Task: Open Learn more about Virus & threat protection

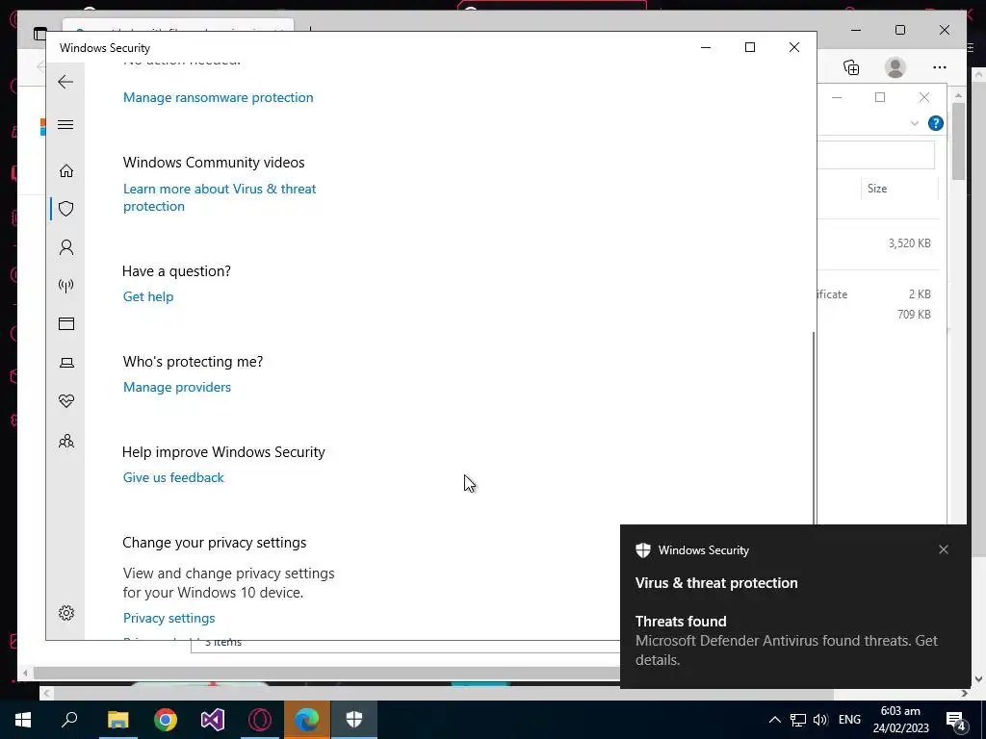Action: [x=220, y=197]
